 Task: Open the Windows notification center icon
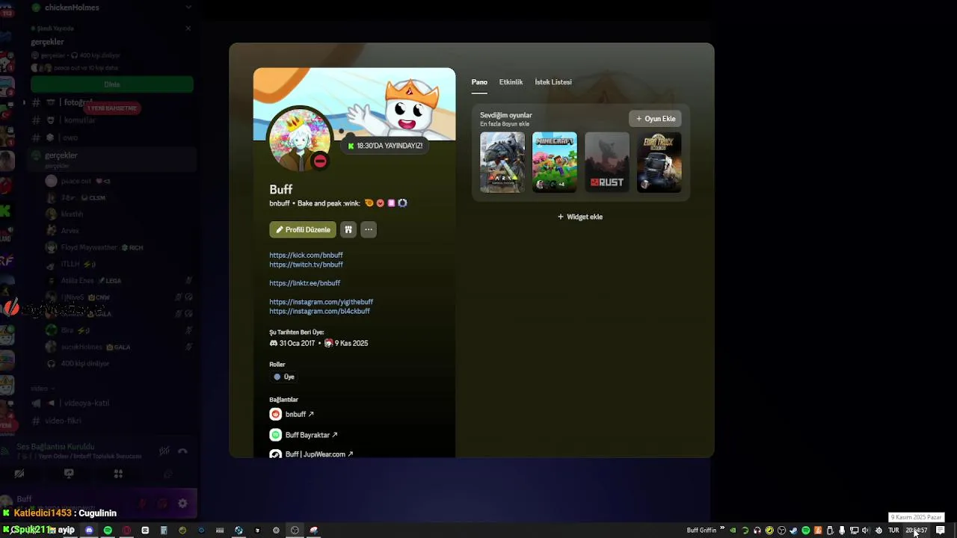[x=941, y=531]
